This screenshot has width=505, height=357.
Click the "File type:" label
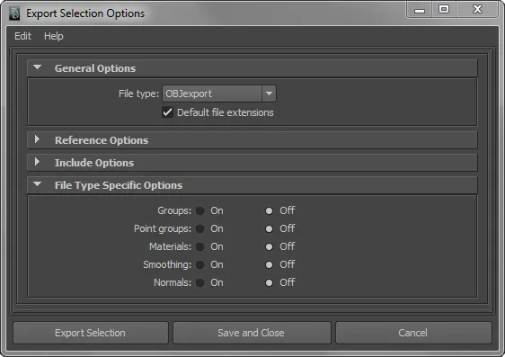(138, 94)
